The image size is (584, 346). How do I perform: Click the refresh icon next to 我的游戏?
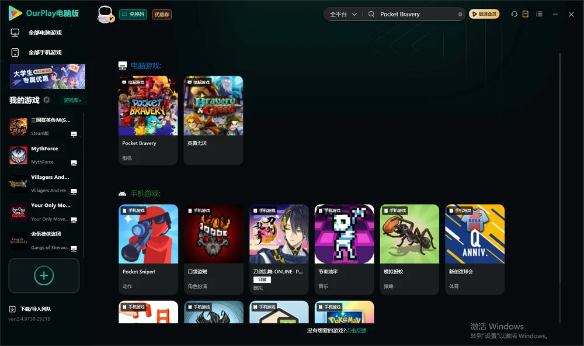tap(47, 100)
